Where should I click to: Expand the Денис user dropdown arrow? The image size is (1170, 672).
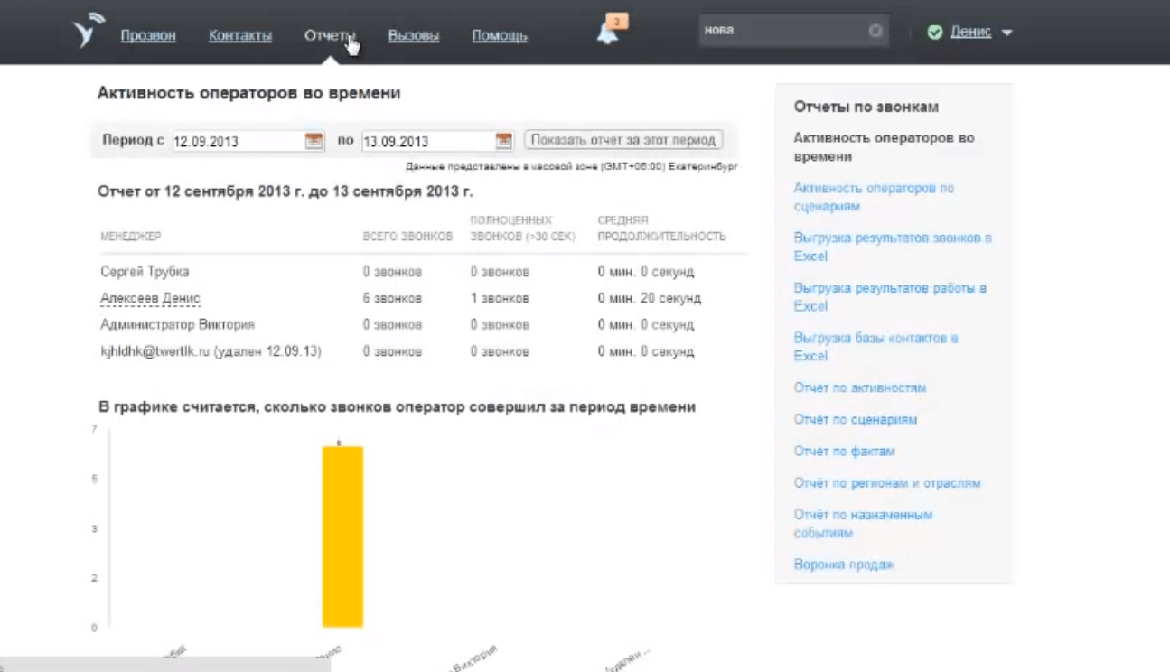pyautogui.click(x=1007, y=33)
